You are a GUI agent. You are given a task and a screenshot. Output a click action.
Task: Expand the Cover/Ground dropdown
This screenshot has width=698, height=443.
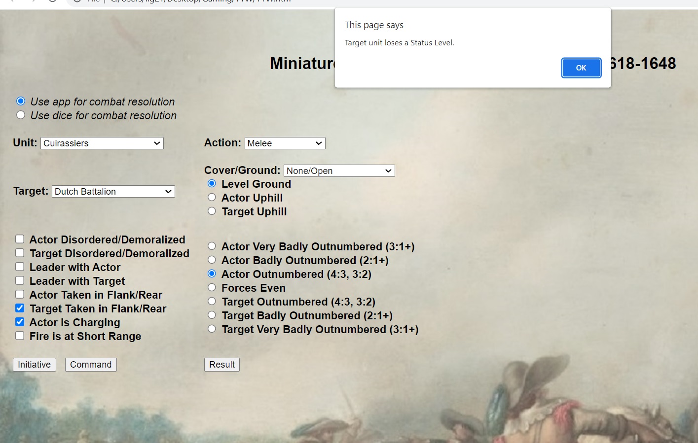pyautogui.click(x=339, y=171)
